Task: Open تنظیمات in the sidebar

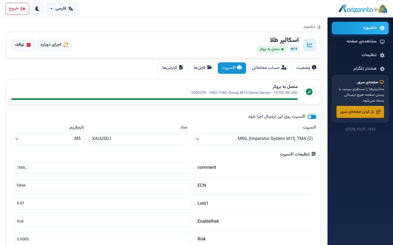Action: click(360, 55)
